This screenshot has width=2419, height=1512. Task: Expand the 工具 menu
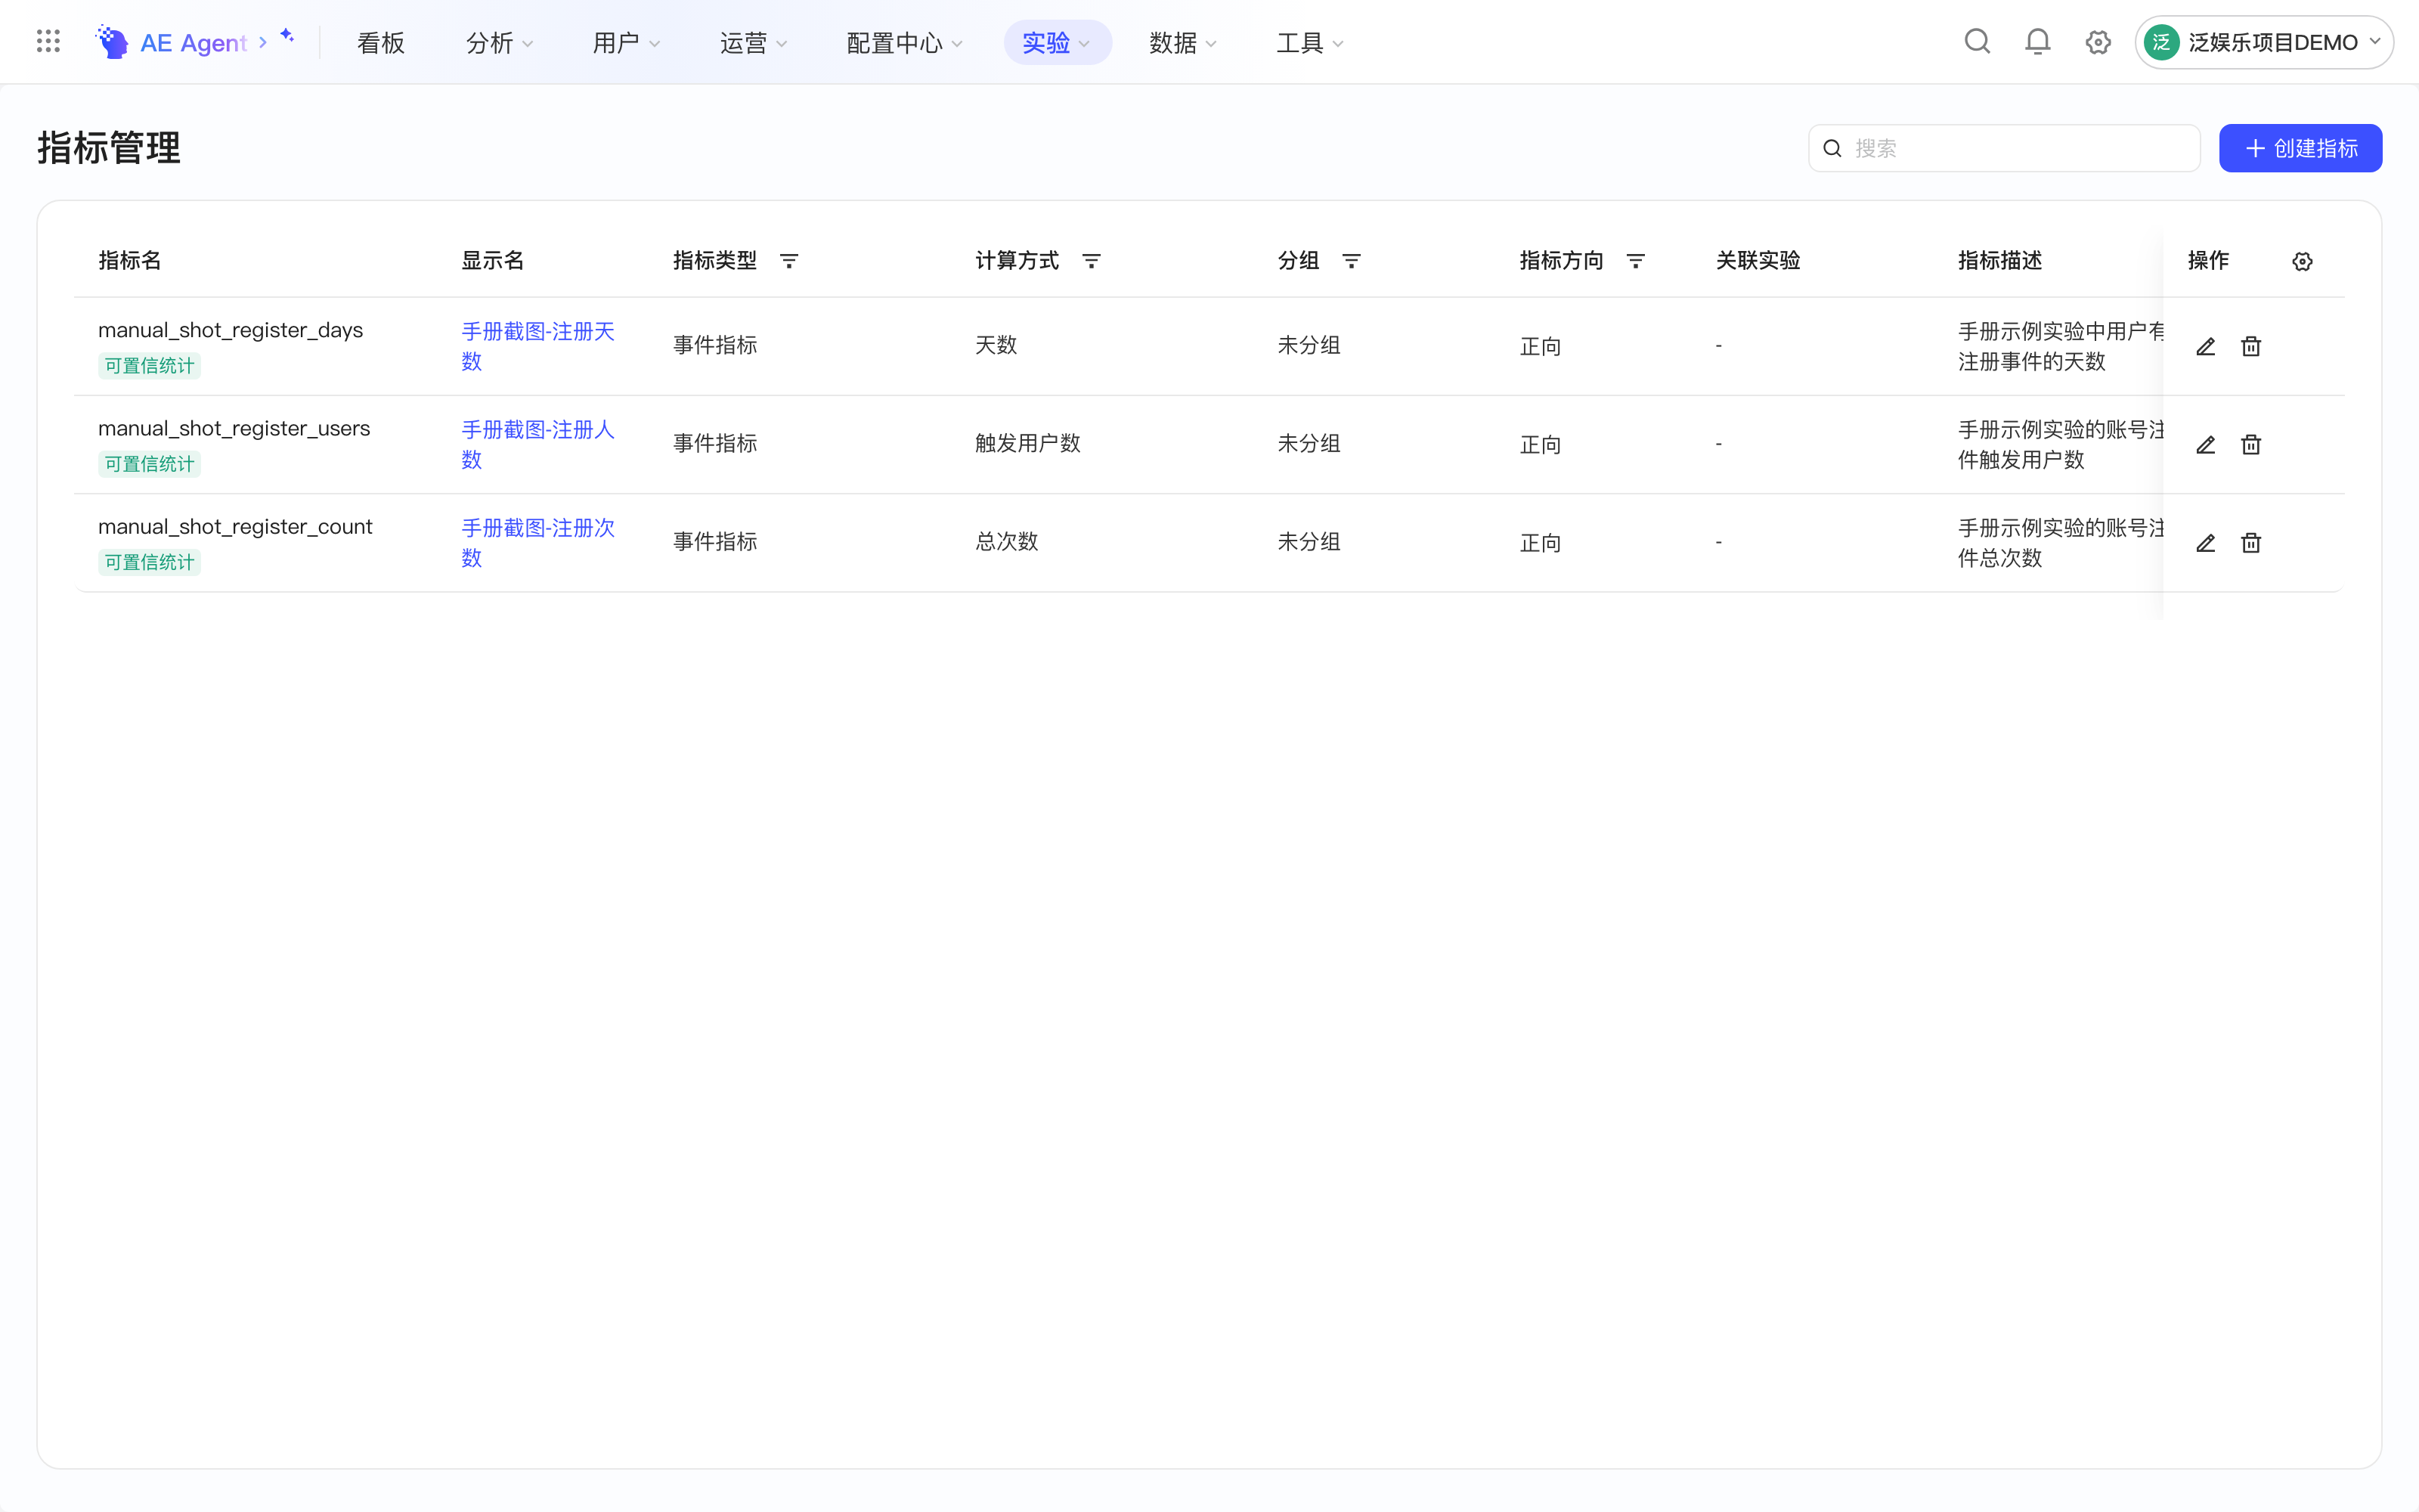point(1309,42)
